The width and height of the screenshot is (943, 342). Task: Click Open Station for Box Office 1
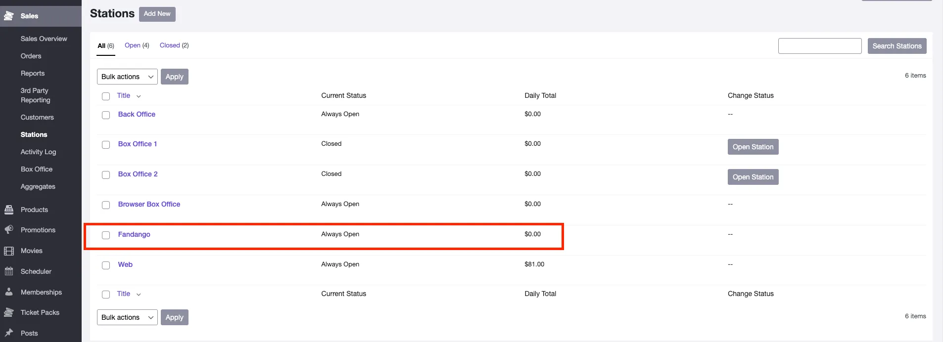point(753,147)
